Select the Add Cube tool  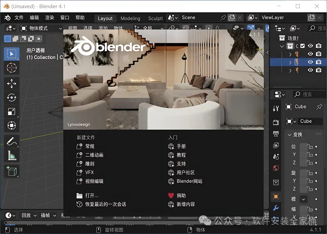pyautogui.click(x=12, y=171)
